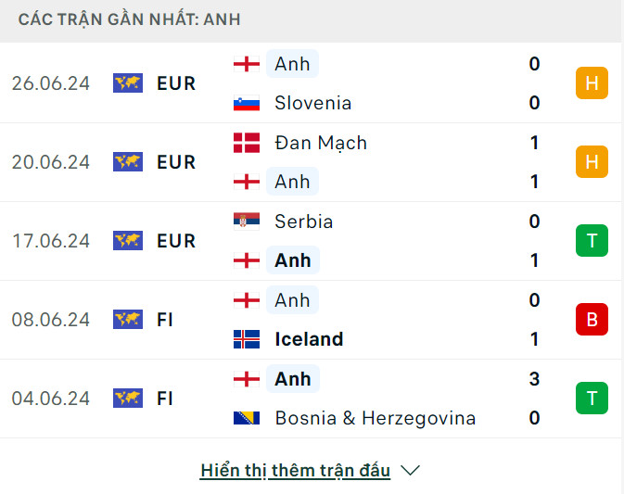624x494 pixels.
Task: Expand more matches with the chevron arrow
Action: pos(411,471)
